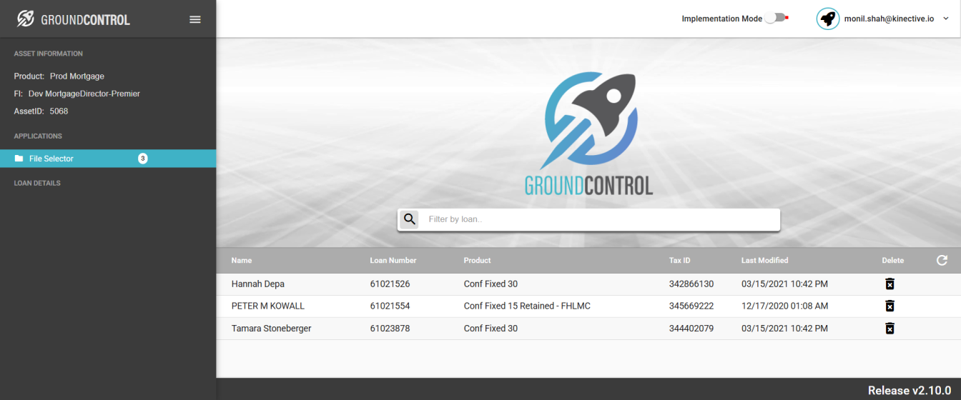The image size is (961, 400).
Task: Click loan number 61023878
Action: tap(390, 329)
